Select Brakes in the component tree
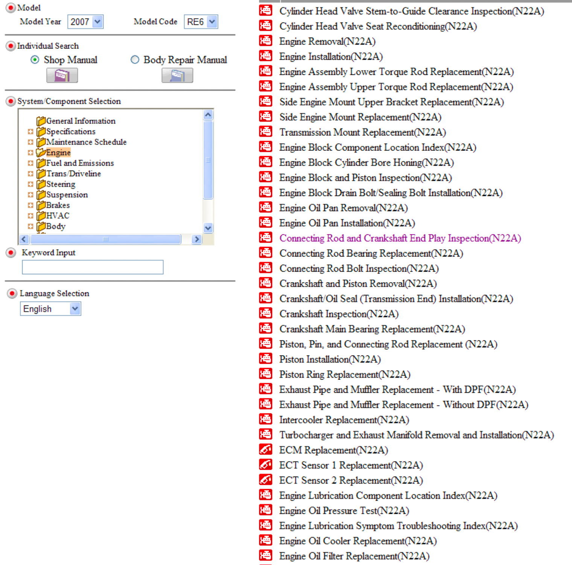Viewport: 572px width, 565px height. 58,205
